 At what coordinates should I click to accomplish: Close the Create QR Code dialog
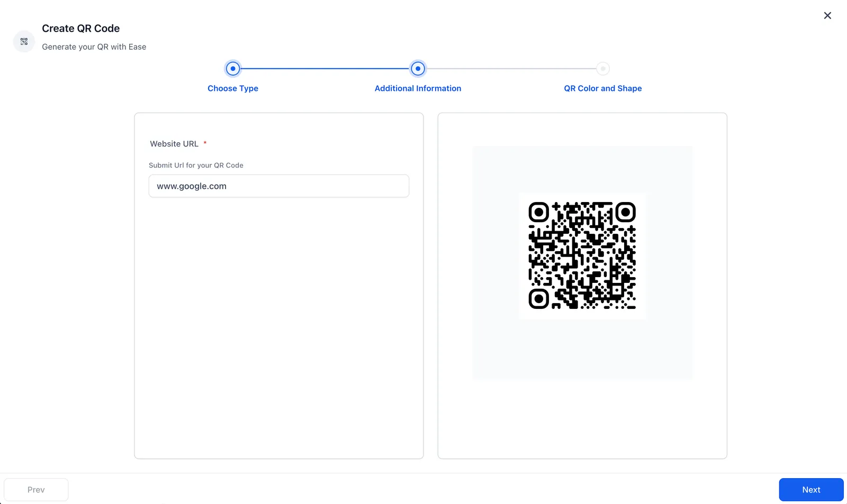click(827, 16)
